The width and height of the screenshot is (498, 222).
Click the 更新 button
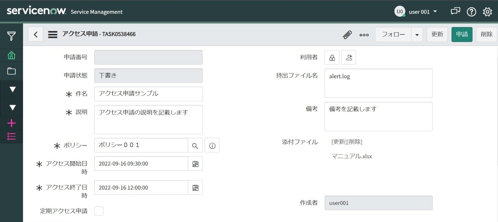click(x=437, y=34)
